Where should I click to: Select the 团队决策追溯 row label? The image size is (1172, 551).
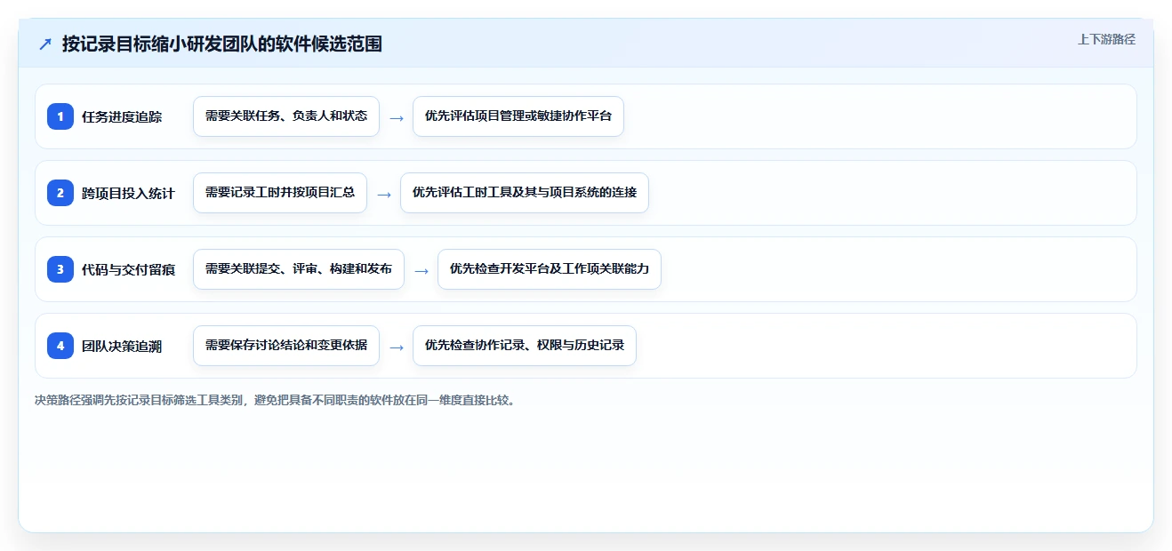point(122,346)
